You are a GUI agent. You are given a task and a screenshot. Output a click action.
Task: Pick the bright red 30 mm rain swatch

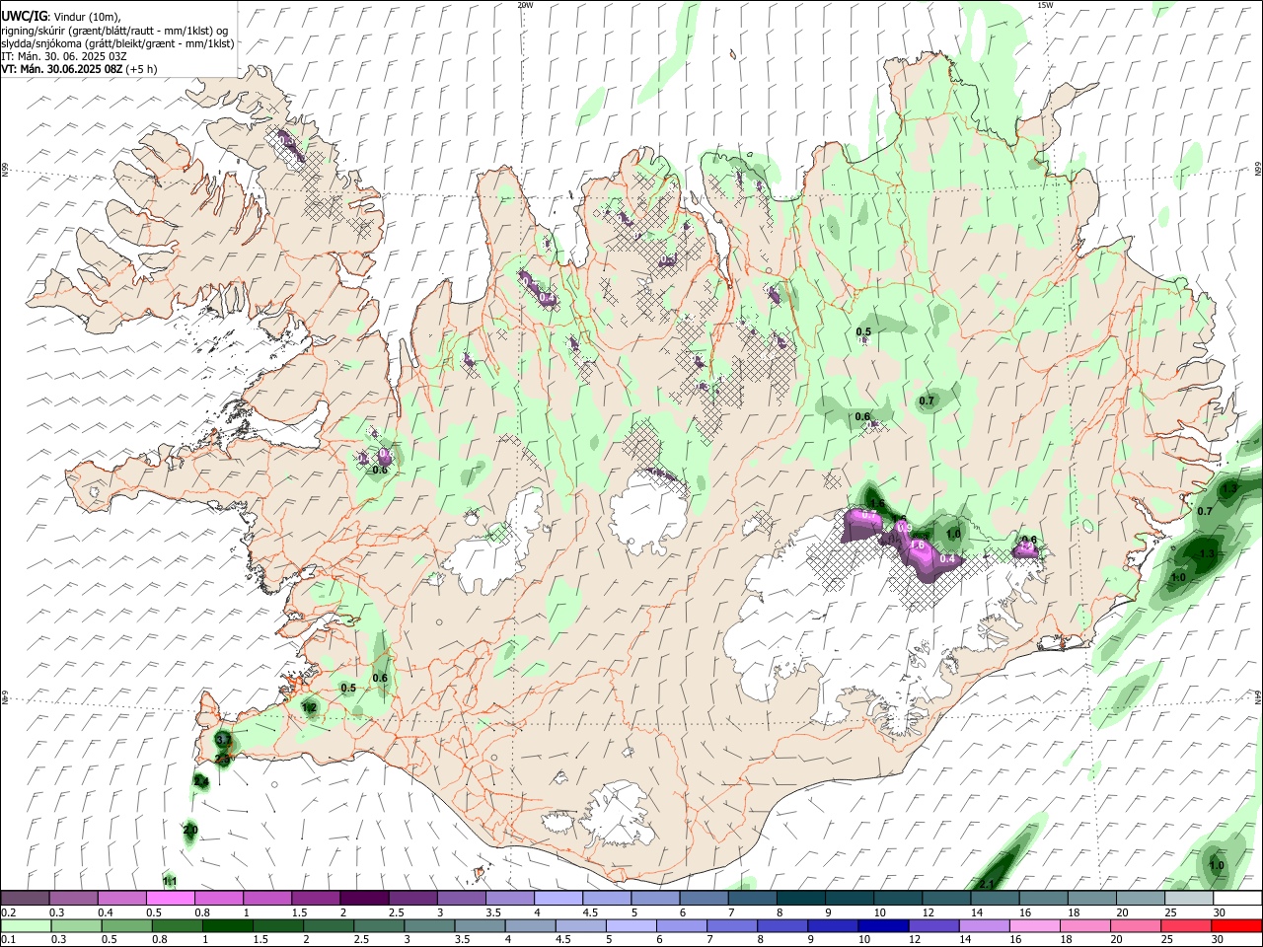click(1237, 925)
